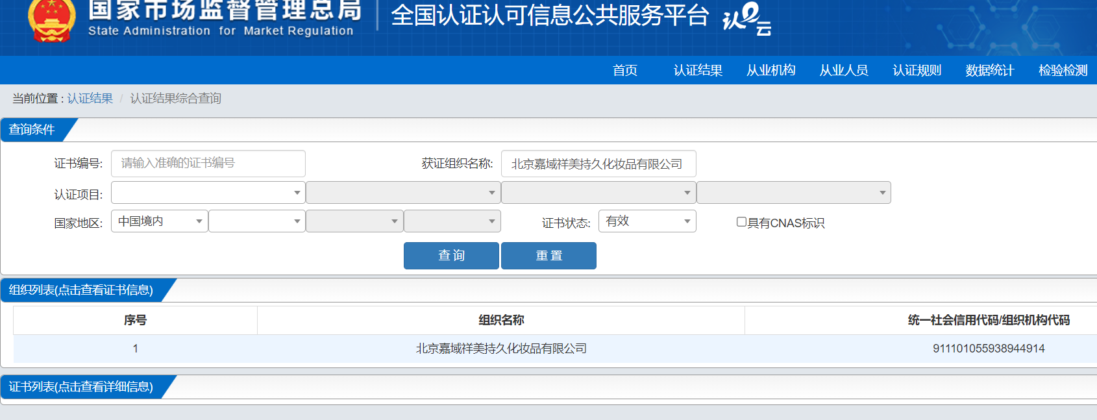The width and height of the screenshot is (1097, 420).
Task: Open the 证书状态 dropdown showing 有效
Action: (x=647, y=221)
